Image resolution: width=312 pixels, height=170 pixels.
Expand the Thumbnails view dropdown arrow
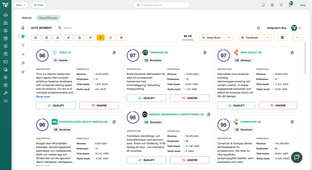(268, 37)
